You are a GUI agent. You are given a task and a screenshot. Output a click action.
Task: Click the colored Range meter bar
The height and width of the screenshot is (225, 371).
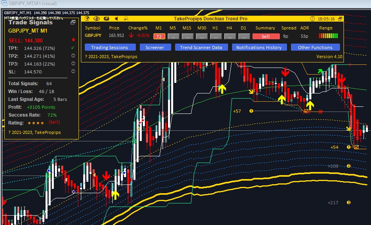328,36
